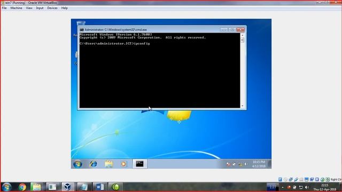The image size is (342, 192).
Task: Launch Internet Explorer in the guest taskbar
Action: (94, 164)
